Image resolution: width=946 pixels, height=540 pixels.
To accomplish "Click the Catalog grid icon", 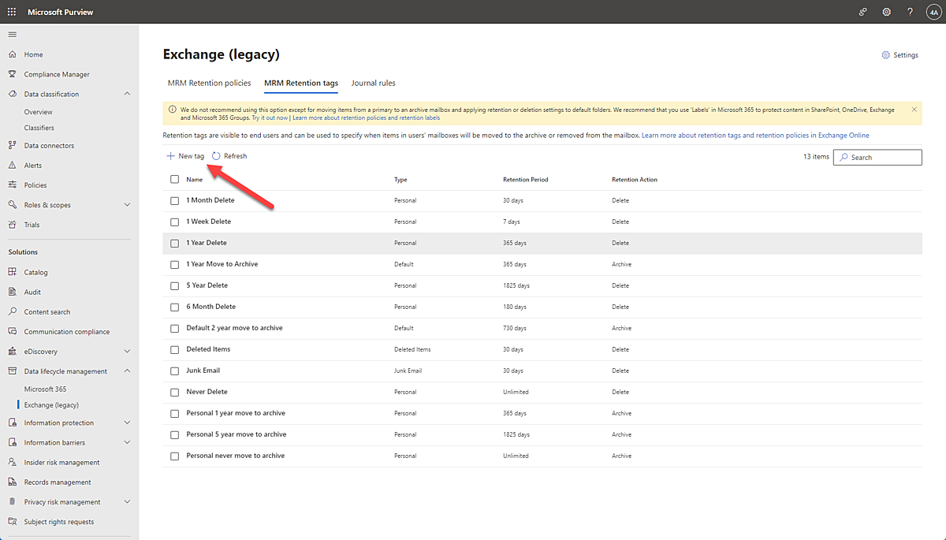I will tap(12, 272).
